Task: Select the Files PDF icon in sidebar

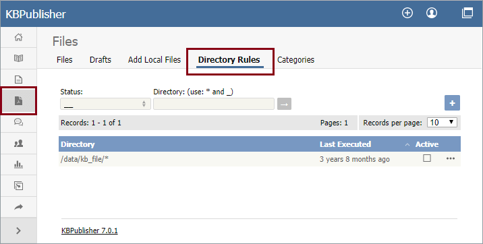Action: click(x=18, y=101)
